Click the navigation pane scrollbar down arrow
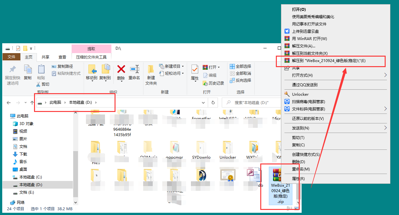The height and width of the screenshot is (215, 399). (75, 202)
